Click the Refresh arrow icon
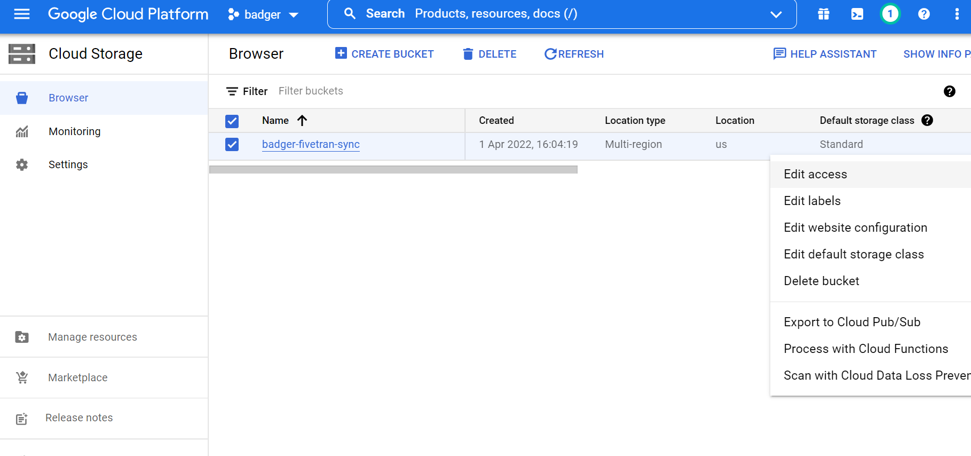This screenshot has width=971, height=456. [550, 54]
